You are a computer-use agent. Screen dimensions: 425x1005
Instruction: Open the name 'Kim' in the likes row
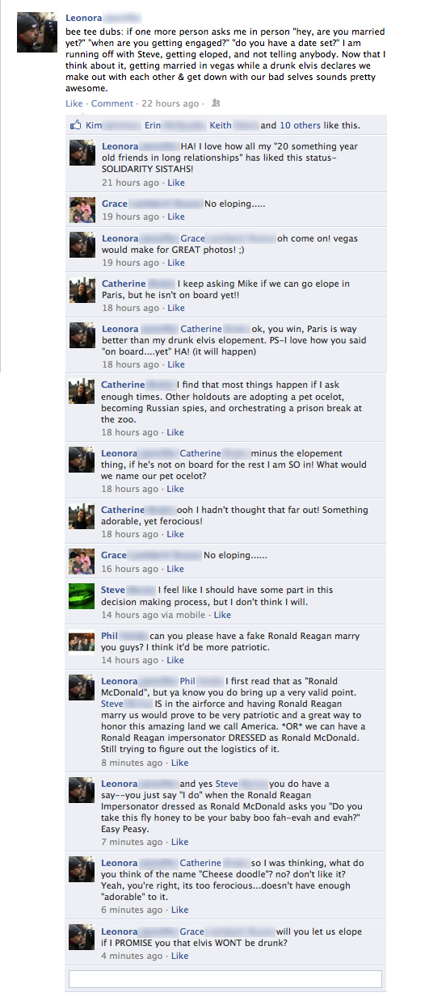click(94, 125)
